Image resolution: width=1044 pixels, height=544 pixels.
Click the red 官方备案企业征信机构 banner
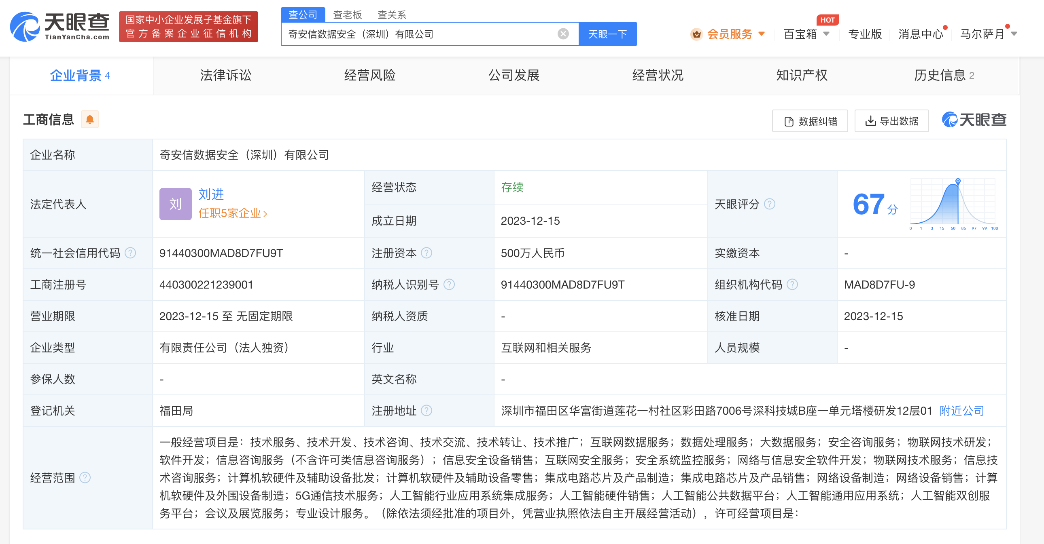189,27
